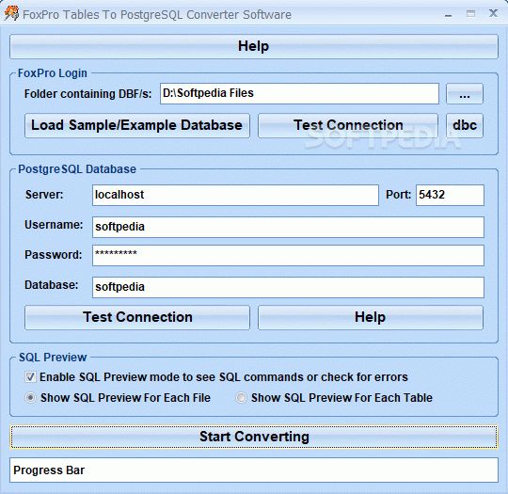Screen dimensions: 508x494
Task: Click the 'FoxPro Login' group title
Action: pos(53,73)
